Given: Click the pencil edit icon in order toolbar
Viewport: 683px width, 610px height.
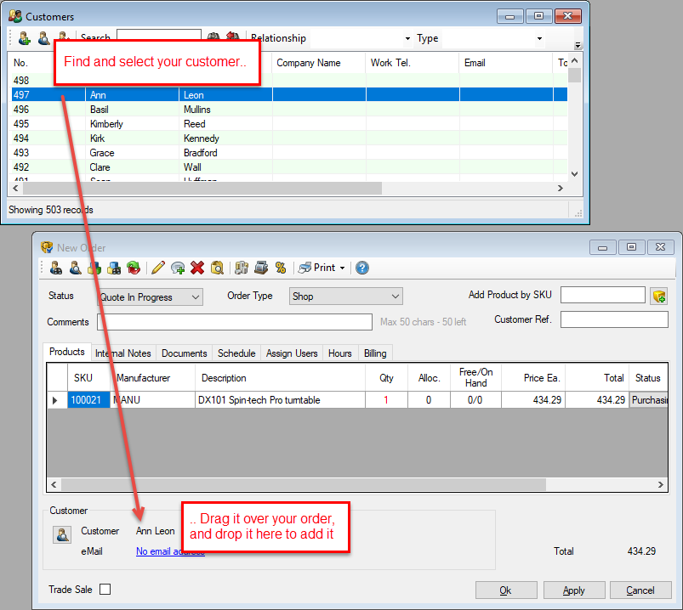Looking at the screenshot, I should pyautogui.click(x=157, y=268).
